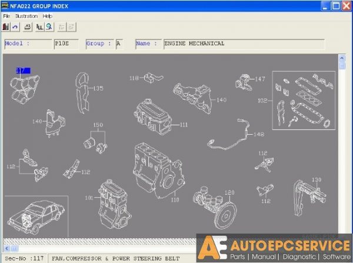The image size is (353, 263).
Task: Select 112 label at far left bracket
Action: [11, 167]
